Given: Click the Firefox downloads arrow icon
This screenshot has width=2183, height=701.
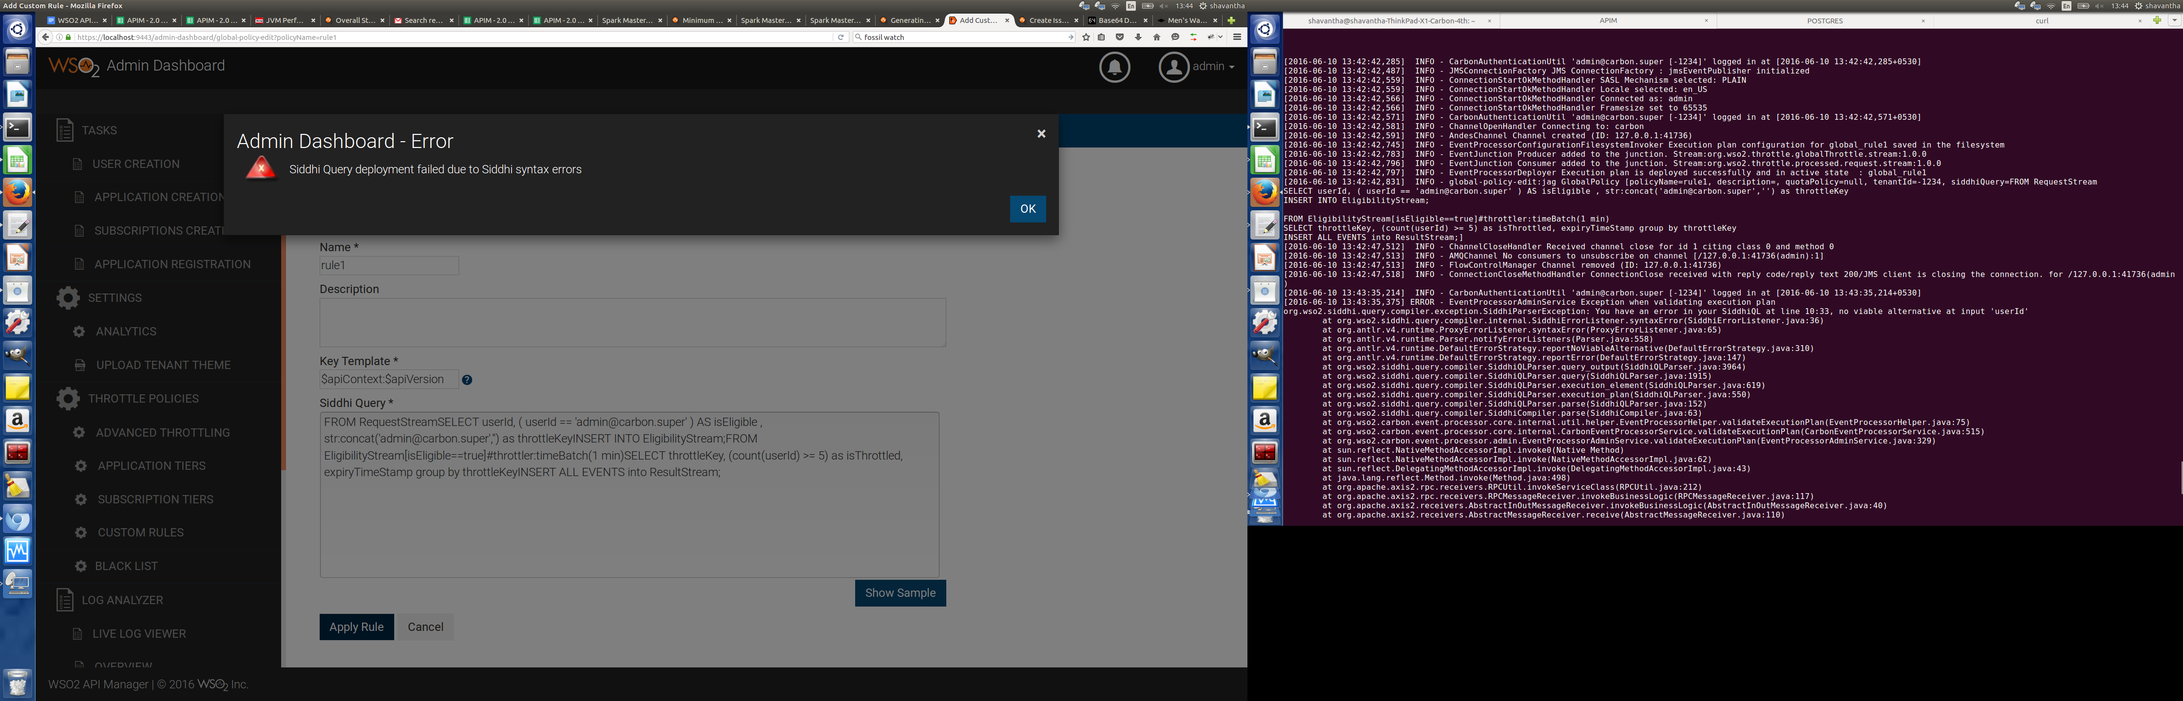Looking at the screenshot, I should pyautogui.click(x=1137, y=37).
